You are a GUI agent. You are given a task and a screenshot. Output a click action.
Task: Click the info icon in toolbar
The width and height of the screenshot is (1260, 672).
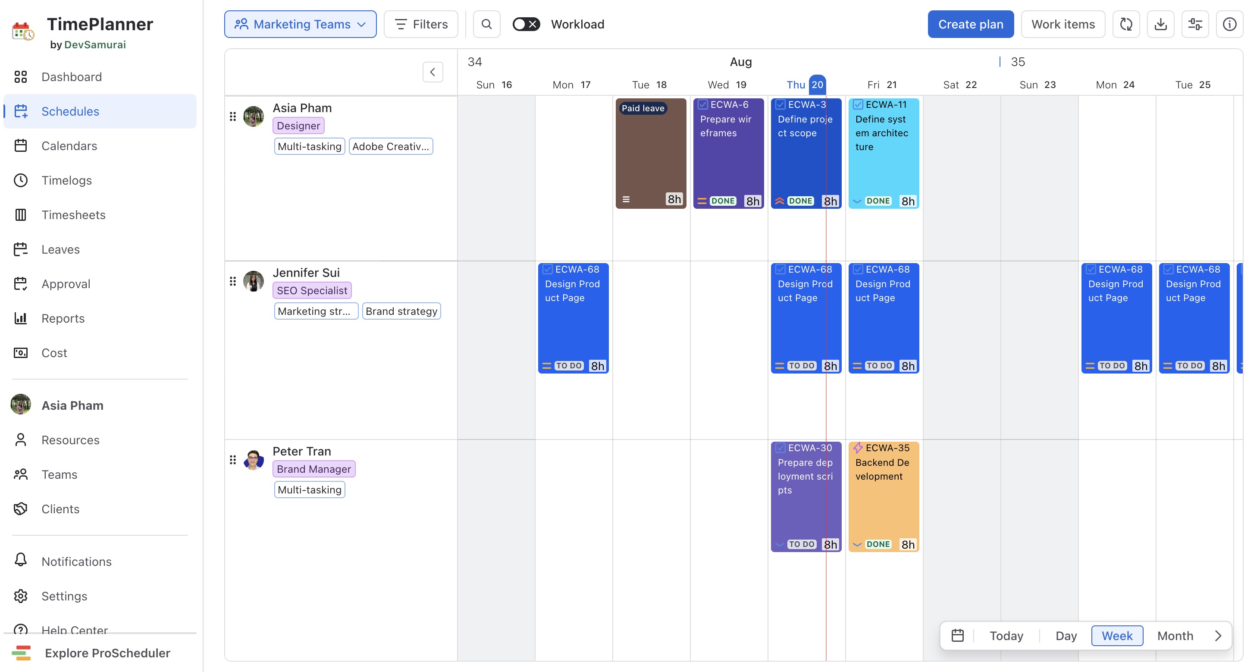[x=1229, y=24]
